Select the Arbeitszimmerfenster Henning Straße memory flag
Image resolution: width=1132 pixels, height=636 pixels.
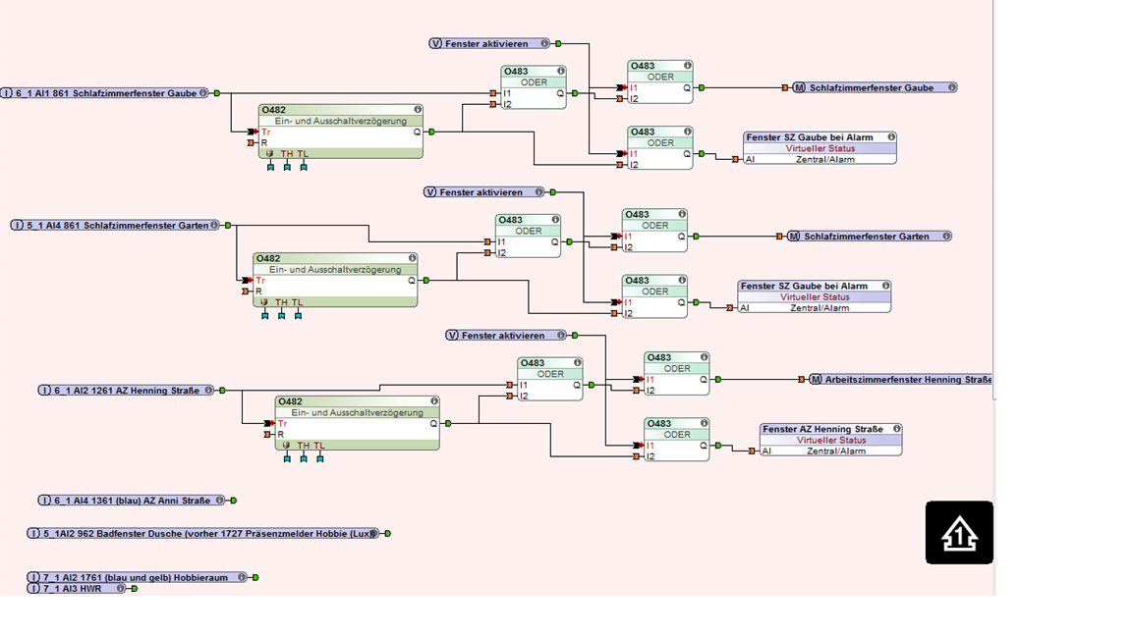[x=901, y=379]
